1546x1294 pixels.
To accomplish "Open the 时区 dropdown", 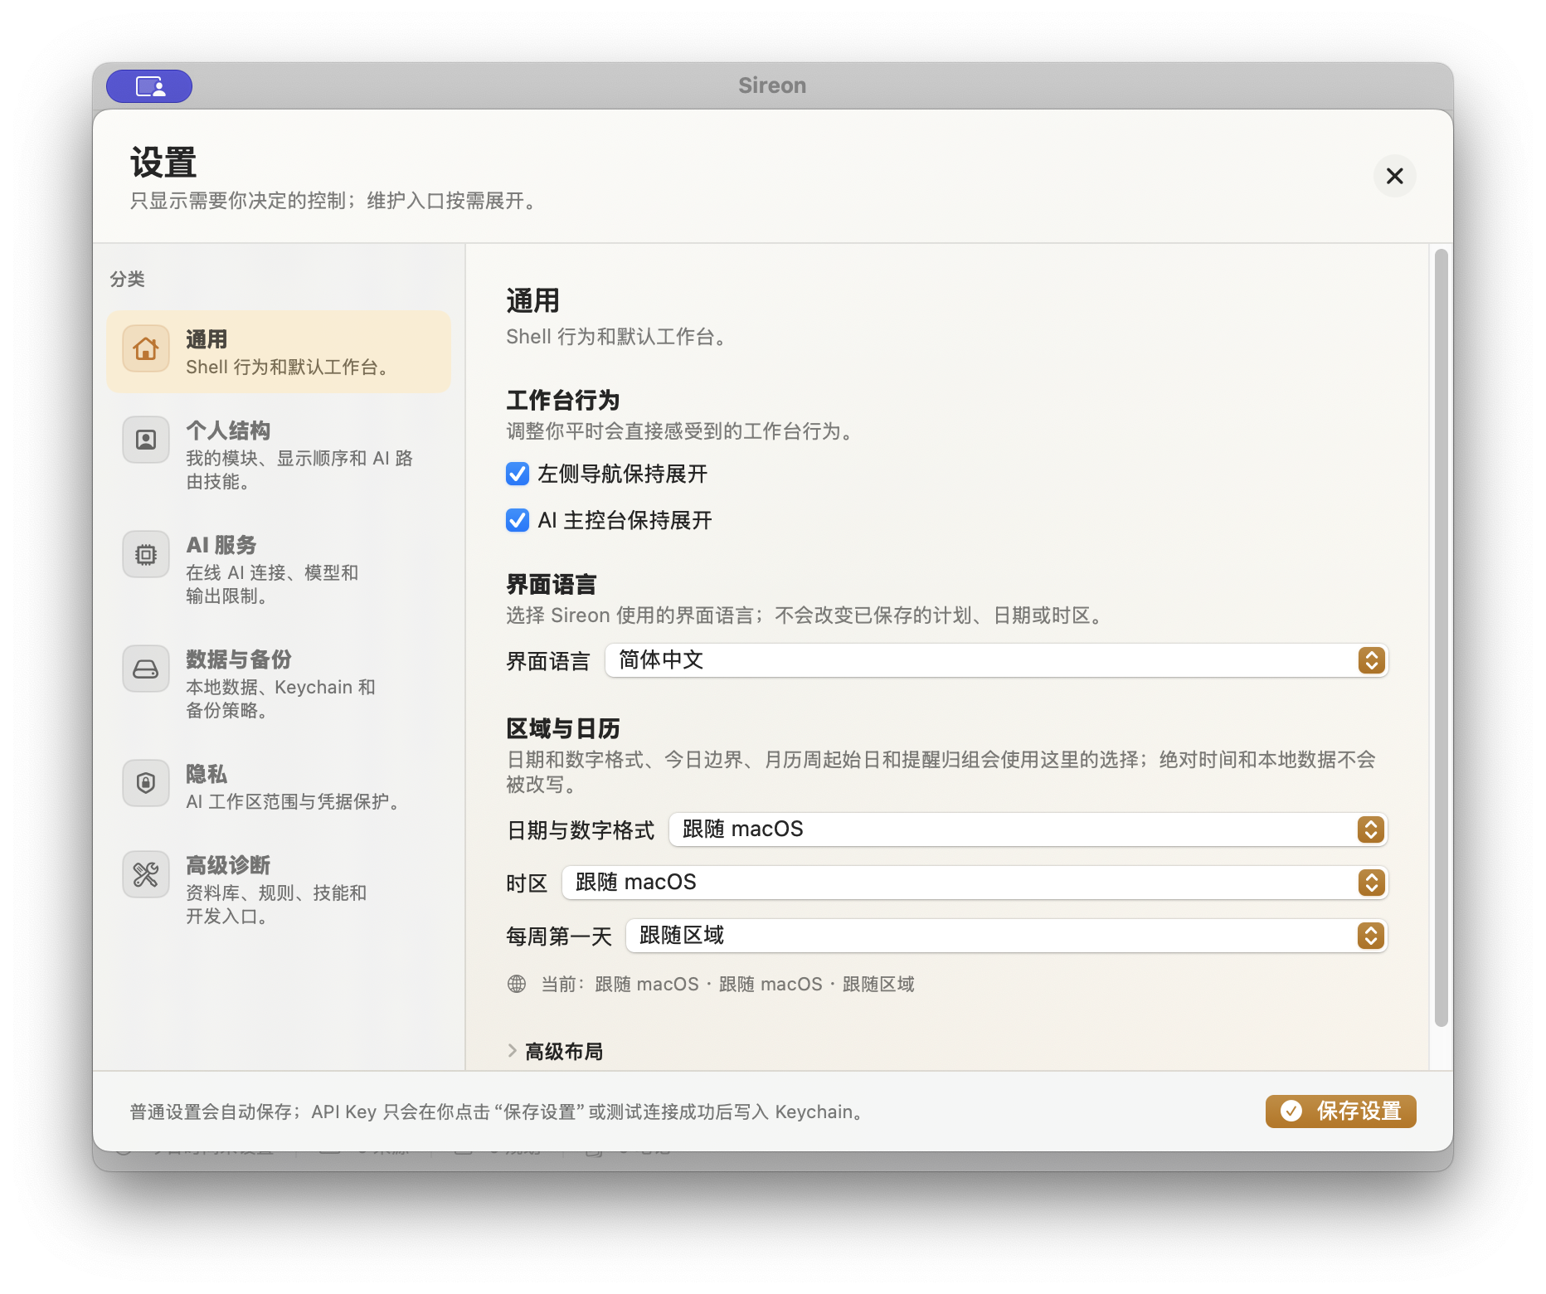I will [x=975, y=883].
